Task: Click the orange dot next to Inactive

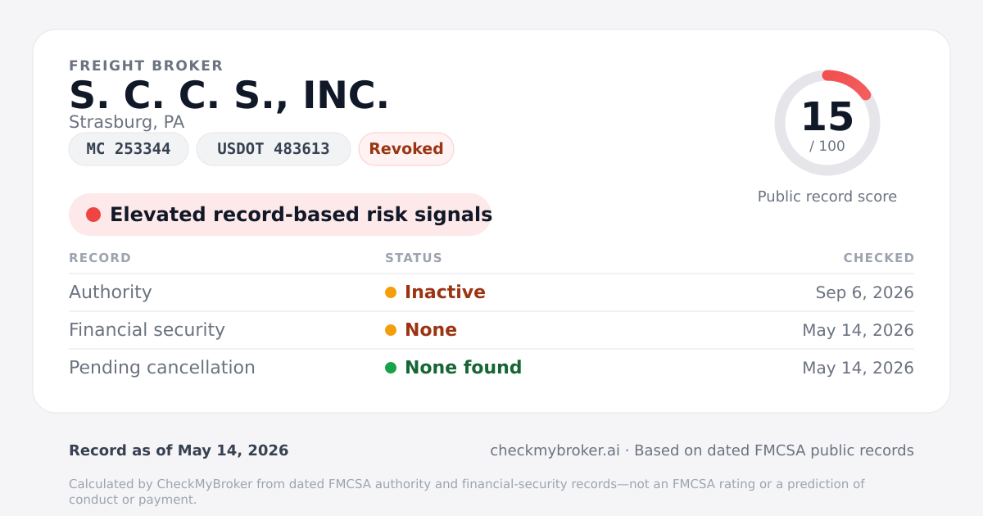Action: pyautogui.click(x=391, y=292)
